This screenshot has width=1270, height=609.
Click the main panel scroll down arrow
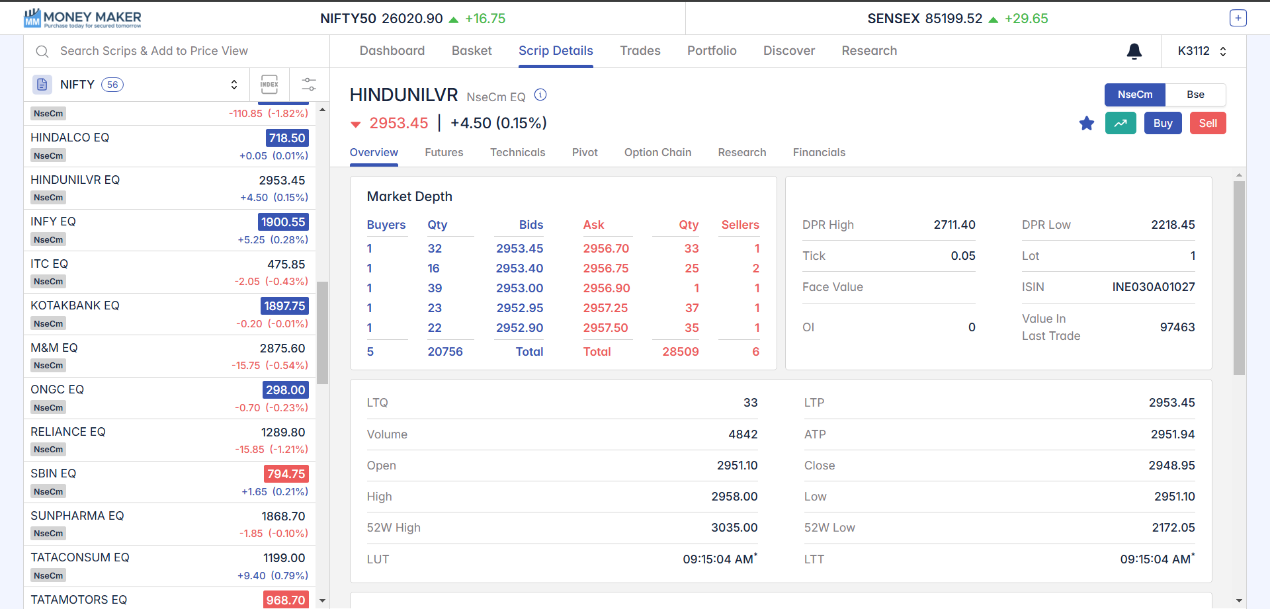click(x=1239, y=601)
